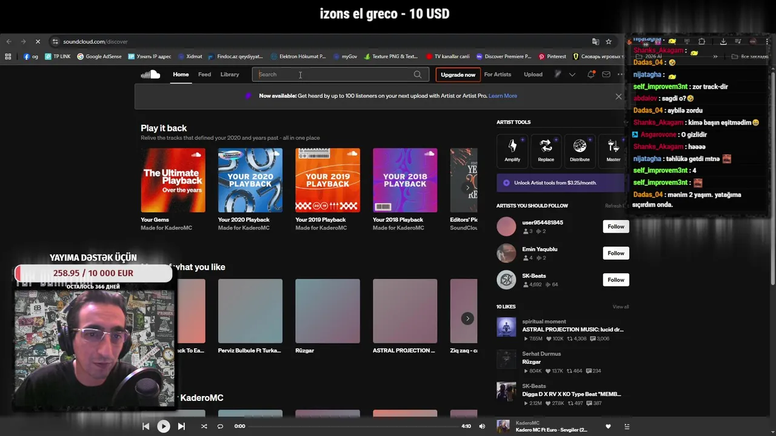Skip to previous track

(145, 426)
